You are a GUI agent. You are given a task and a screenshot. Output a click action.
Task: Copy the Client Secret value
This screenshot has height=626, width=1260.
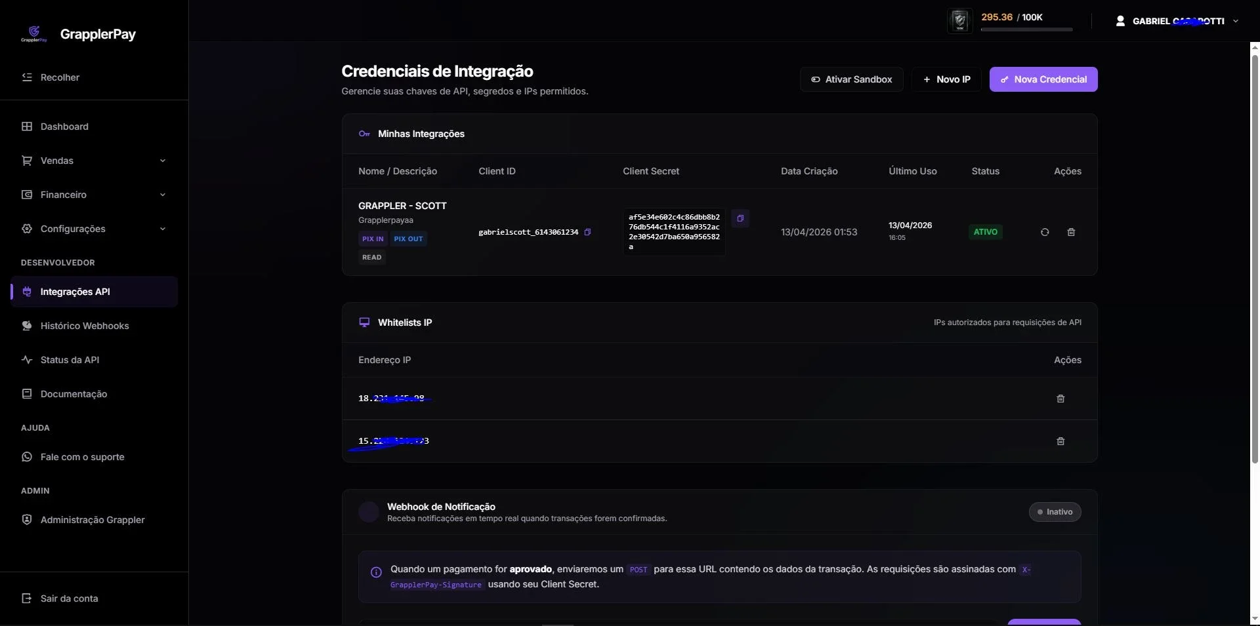click(740, 218)
